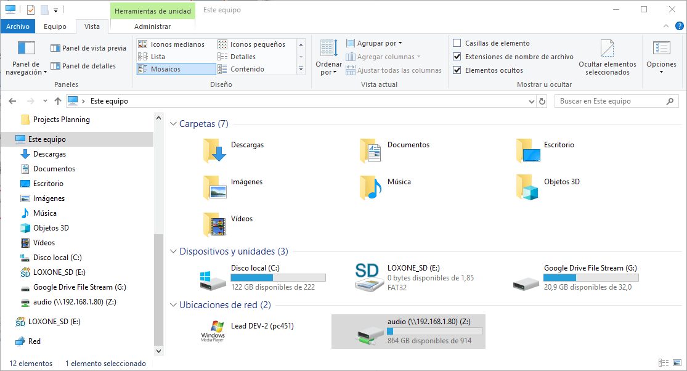Toggle Extensiones de nombre de archivo checkbox
687x371 pixels.
tap(457, 57)
